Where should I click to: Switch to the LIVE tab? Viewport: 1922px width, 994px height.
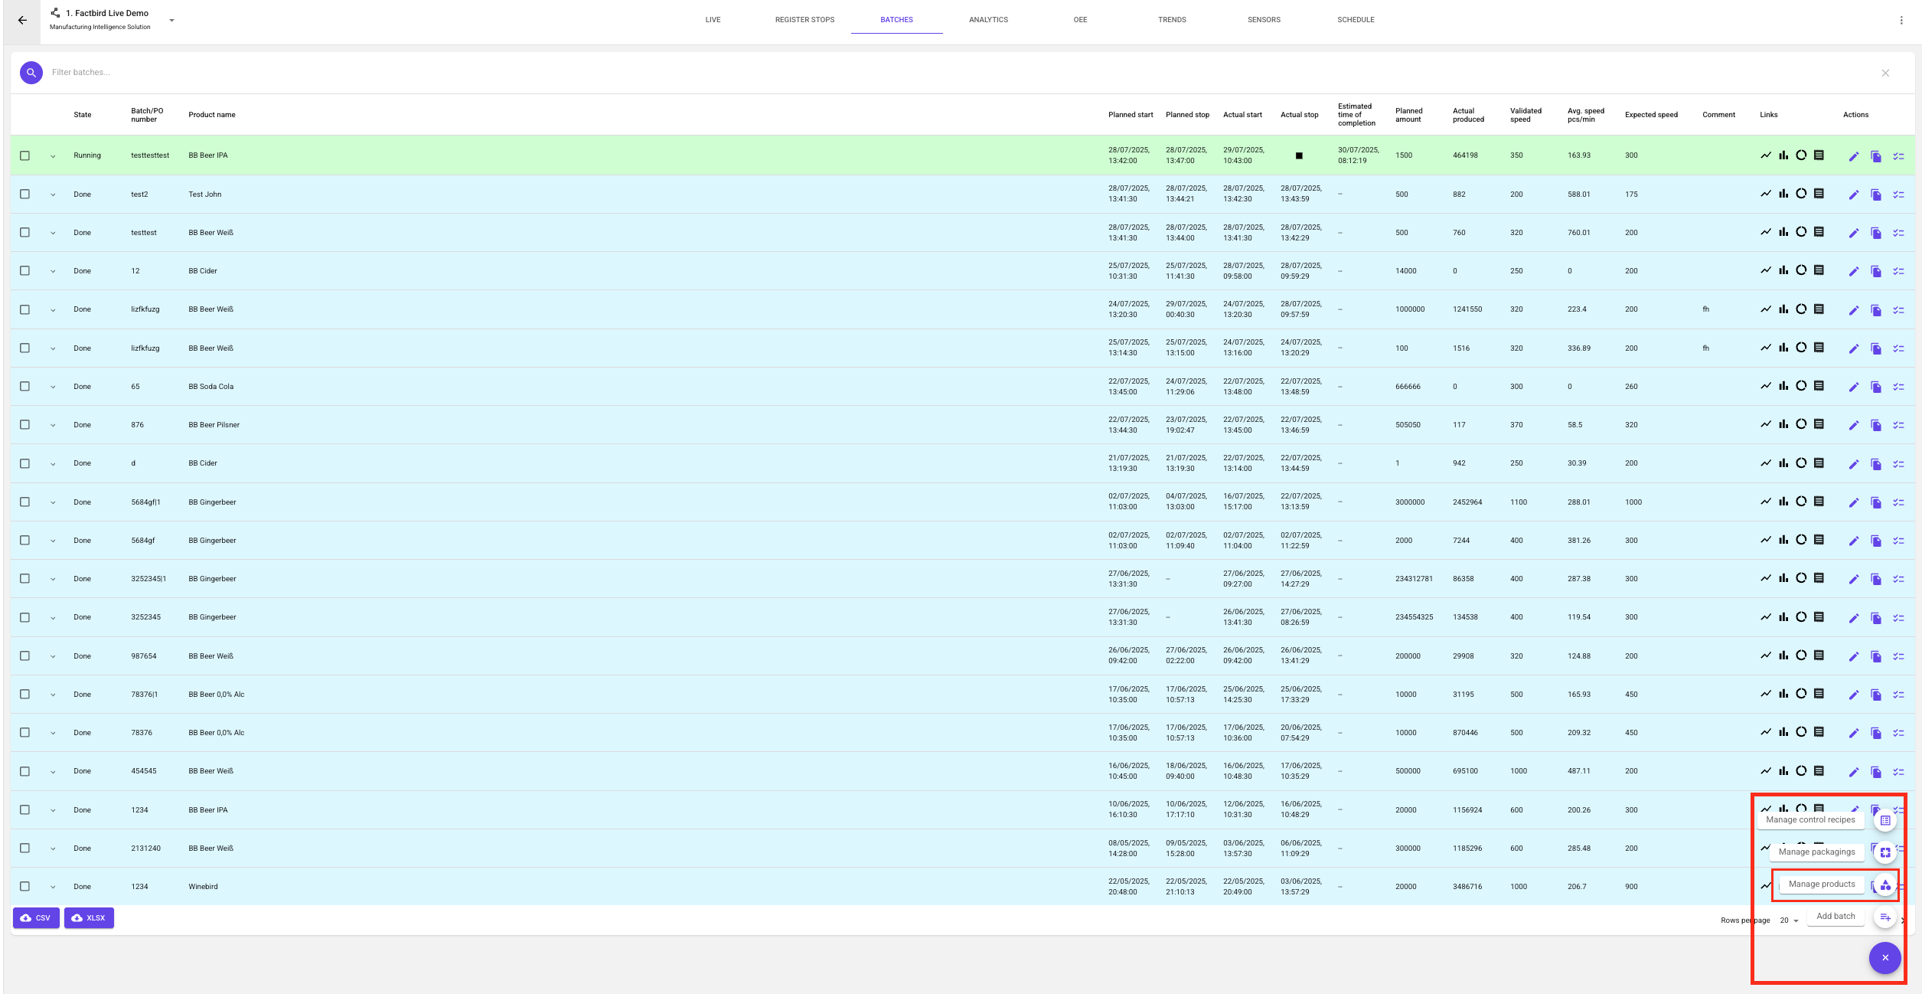click(x=713, y=20)
